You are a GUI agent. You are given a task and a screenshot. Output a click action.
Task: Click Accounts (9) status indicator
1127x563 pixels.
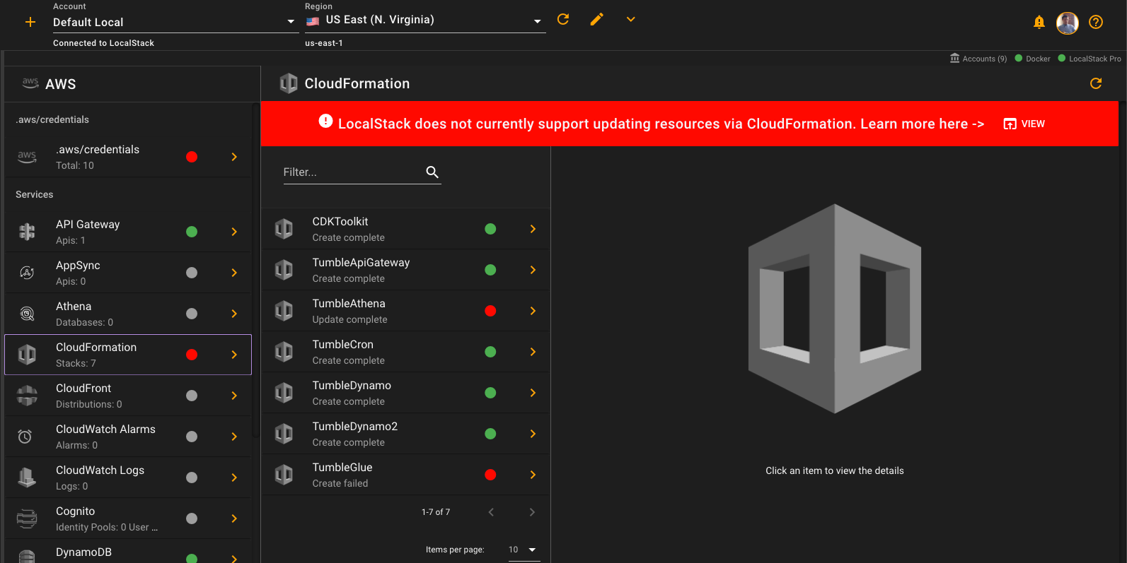pos(978,59)
